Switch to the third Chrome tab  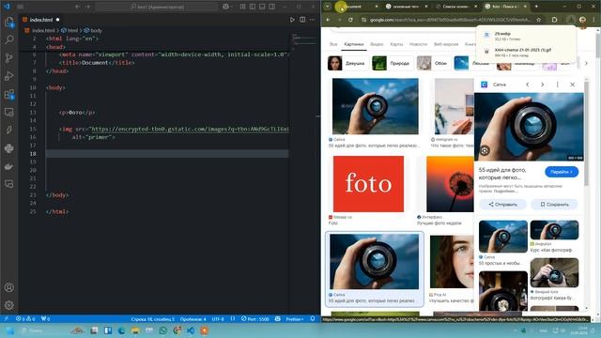coord(455,7)
